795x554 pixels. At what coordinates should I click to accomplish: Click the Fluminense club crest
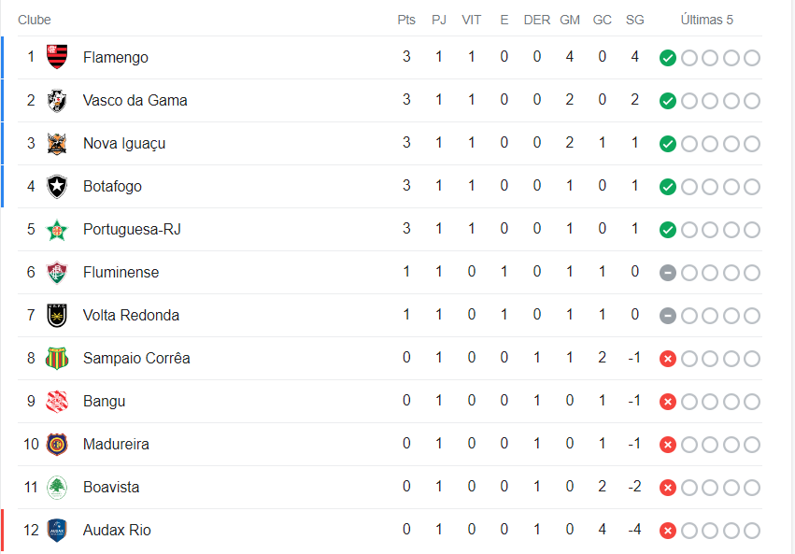[57, 272]
